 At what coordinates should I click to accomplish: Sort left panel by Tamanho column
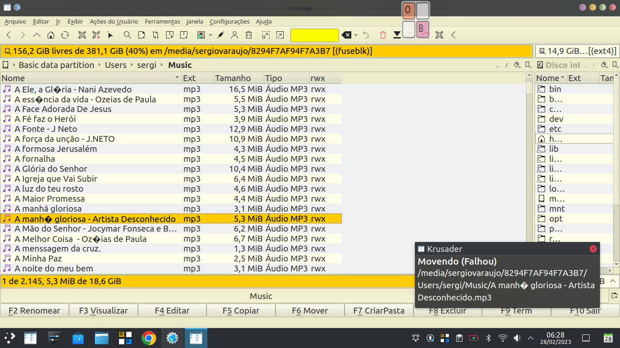click(239, 78)
